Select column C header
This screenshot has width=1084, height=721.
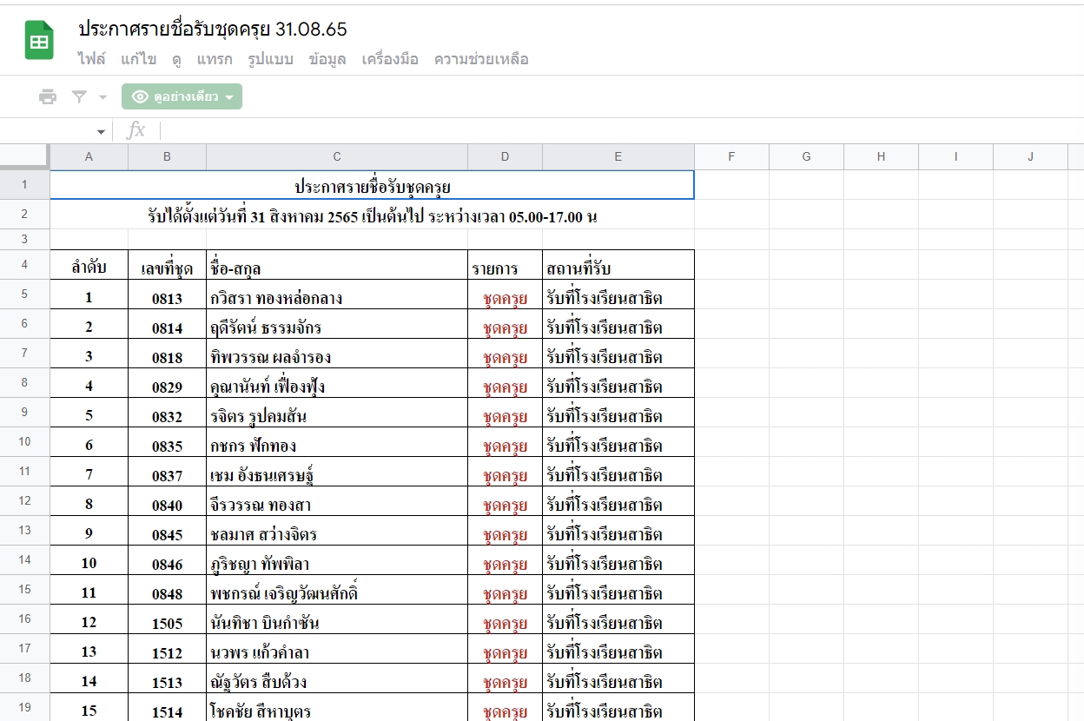click(x=337, y=156)
